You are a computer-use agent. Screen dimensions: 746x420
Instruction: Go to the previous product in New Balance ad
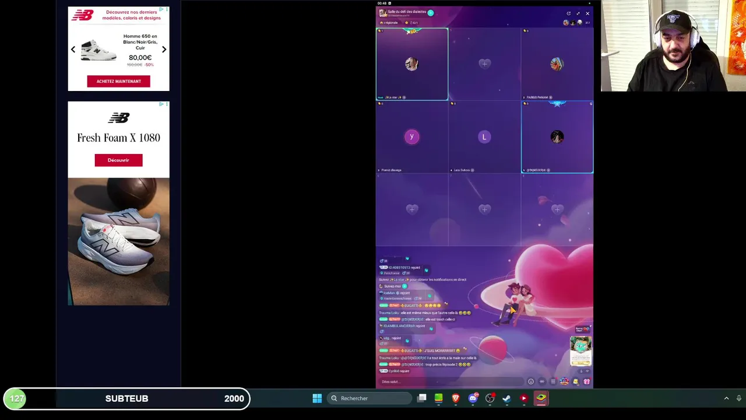point(73,50)
